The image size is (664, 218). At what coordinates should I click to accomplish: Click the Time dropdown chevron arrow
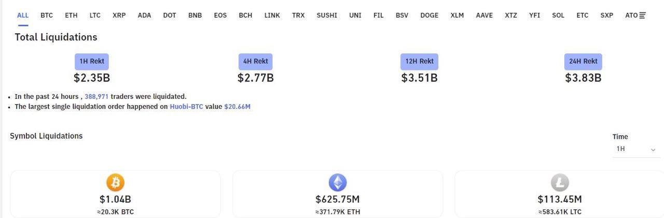pos(653,150)
